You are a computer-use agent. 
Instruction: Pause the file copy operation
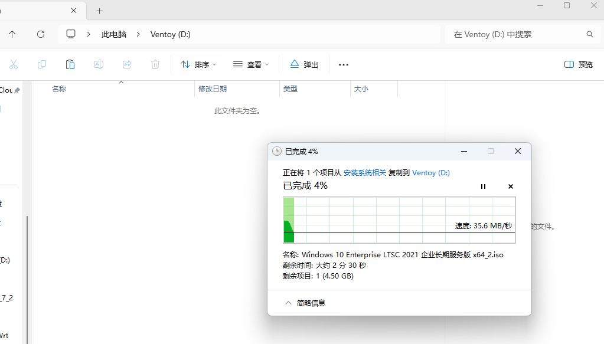(483, 186)
